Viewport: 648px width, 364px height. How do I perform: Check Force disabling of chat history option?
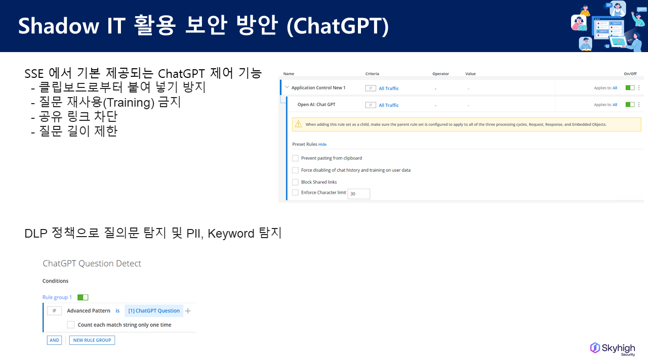(296, 170)
